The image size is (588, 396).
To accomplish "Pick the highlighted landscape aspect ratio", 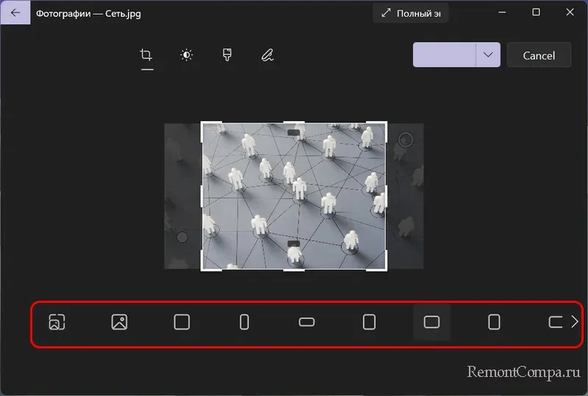I will [x=432, y=322].
